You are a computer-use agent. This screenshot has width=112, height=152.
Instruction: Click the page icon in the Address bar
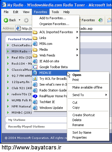pos(18,28)
